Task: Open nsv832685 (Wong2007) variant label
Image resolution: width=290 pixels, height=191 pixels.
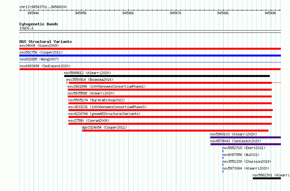Action: [39, 59]
